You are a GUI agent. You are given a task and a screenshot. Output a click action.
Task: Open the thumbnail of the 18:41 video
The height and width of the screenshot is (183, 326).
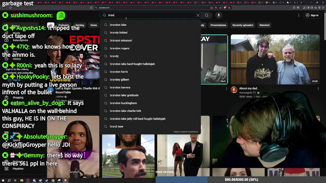click(x=214, y=59)
